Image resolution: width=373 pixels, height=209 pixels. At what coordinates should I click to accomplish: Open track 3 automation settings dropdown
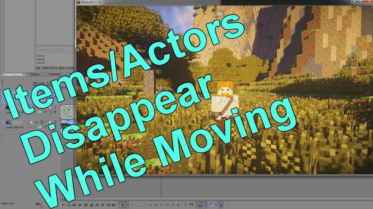point(45,122)
